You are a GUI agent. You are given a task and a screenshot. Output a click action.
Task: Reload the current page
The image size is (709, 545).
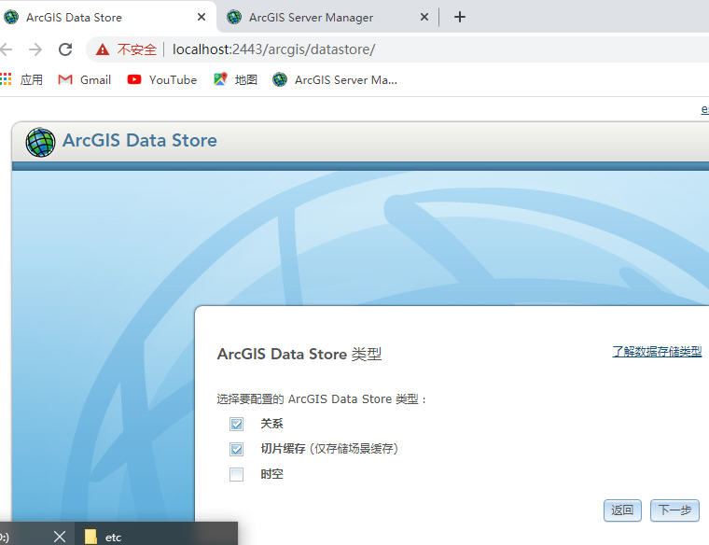[x=65, y=49]
